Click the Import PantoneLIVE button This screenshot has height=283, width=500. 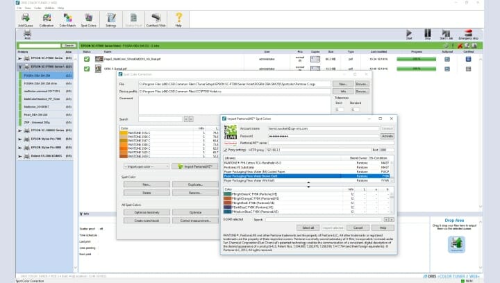pyautogui.click(x=195, y=166)
